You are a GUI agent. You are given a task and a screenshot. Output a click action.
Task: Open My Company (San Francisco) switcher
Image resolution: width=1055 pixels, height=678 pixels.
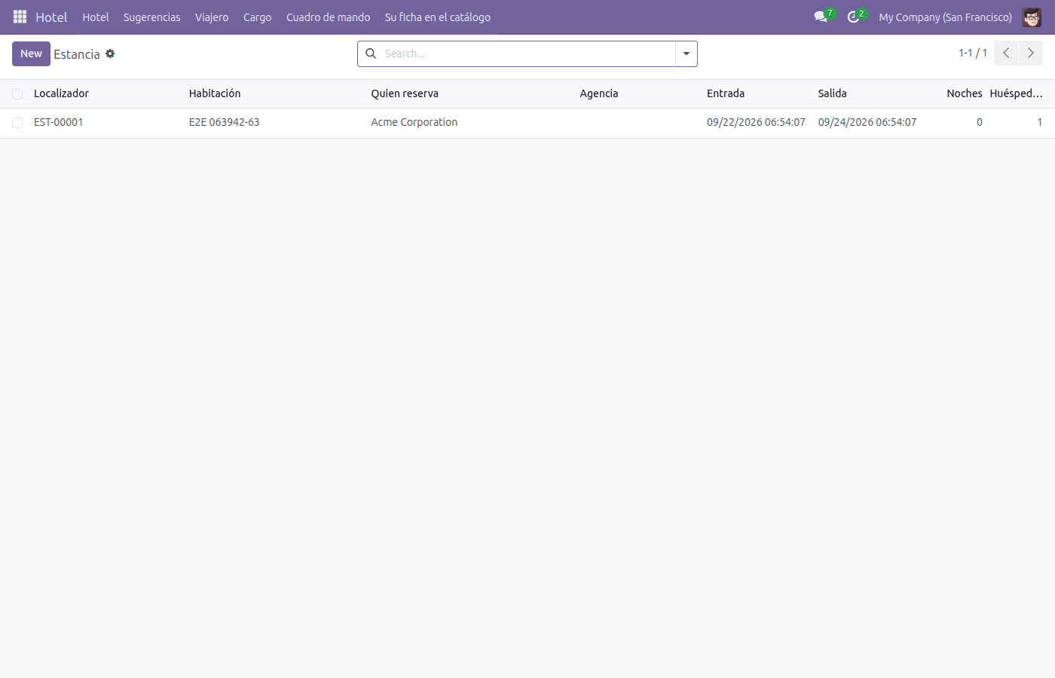point(945,17)
